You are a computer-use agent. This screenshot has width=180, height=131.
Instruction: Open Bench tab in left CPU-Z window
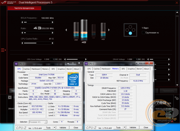click(69, 69)
